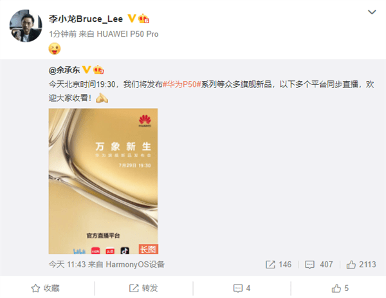Screen dimensions: 386x298
Task: View the 万象新生 launch poster image
Action: 104,182
